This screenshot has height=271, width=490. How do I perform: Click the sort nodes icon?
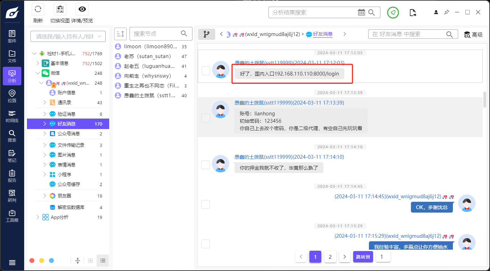[120, 34]
